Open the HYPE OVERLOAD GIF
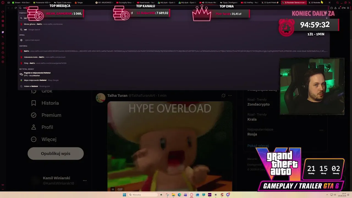The width and height of the screenshot is (352, 198). (170, 146)
